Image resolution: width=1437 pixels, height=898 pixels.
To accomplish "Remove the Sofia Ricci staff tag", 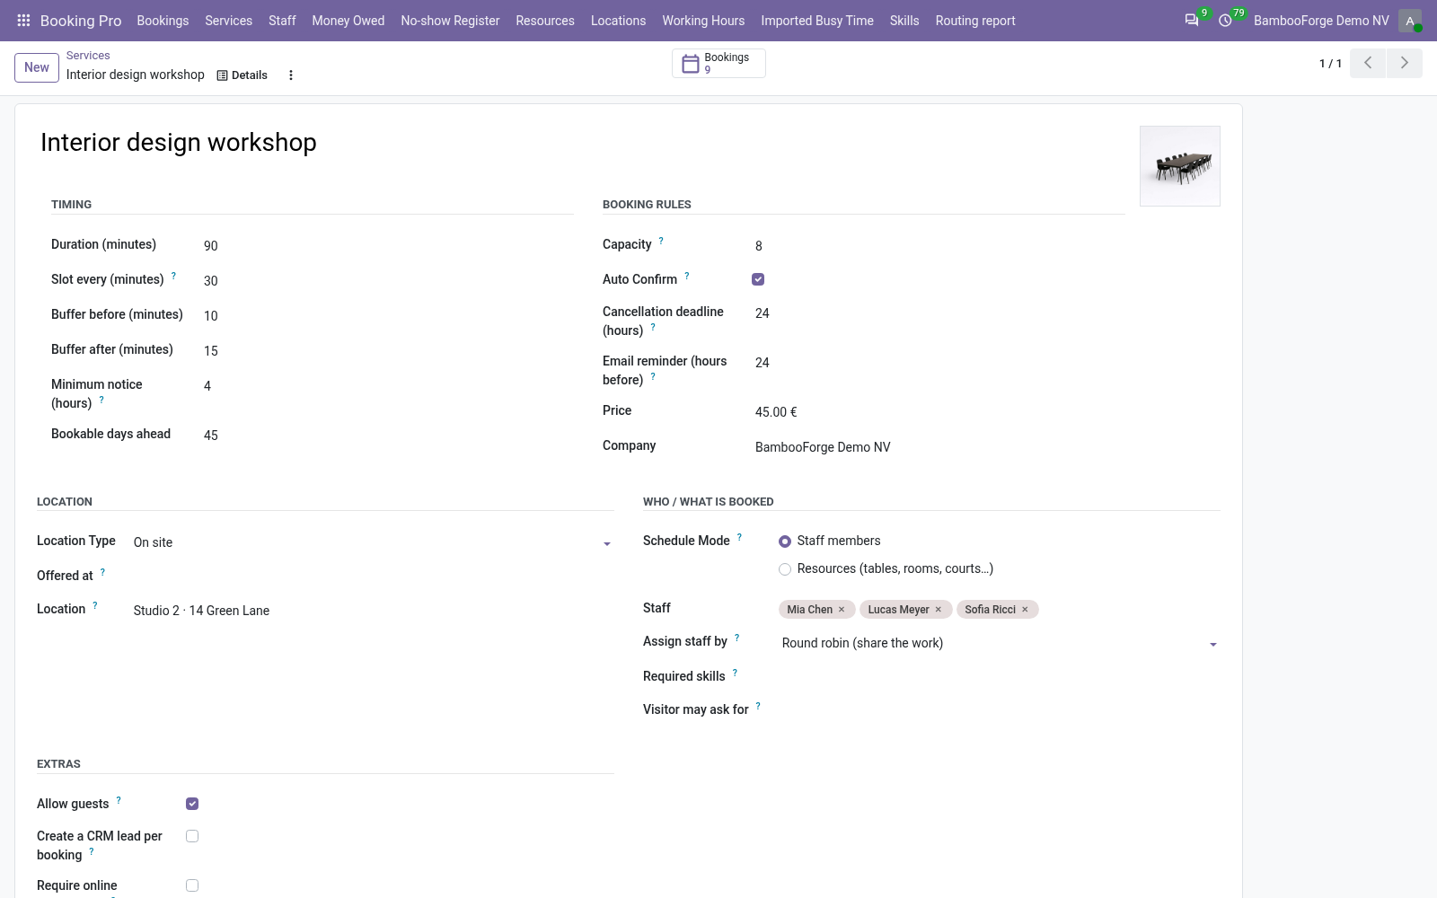I will (1025, 610).
